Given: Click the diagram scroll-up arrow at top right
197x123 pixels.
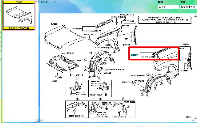Looking at the screenshot, I should point(196,15).
